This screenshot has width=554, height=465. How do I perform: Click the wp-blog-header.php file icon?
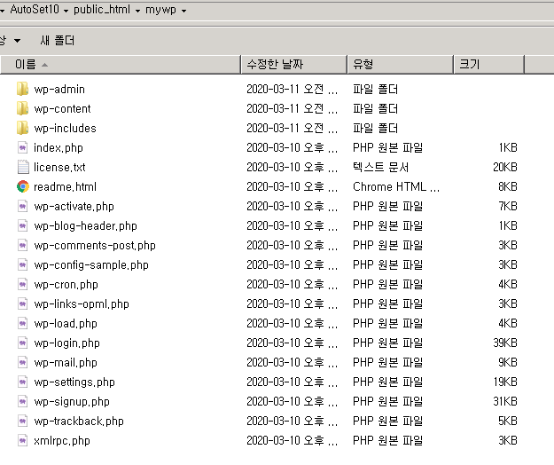[x=23, y=225]
